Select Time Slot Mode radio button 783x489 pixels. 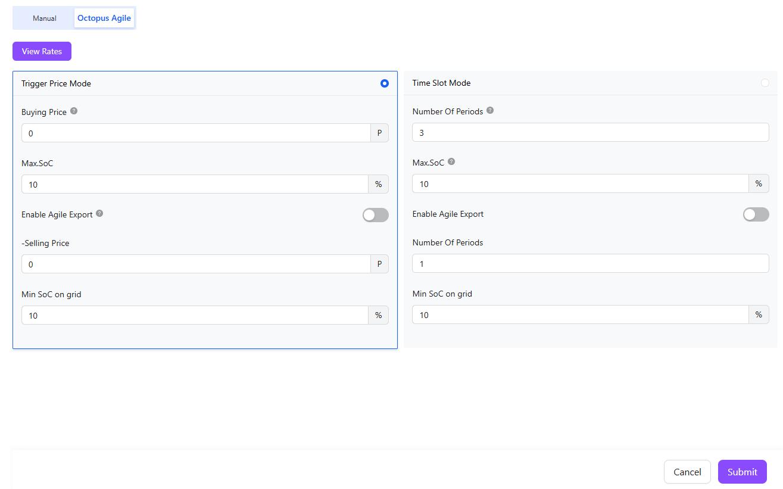[765, 83]
